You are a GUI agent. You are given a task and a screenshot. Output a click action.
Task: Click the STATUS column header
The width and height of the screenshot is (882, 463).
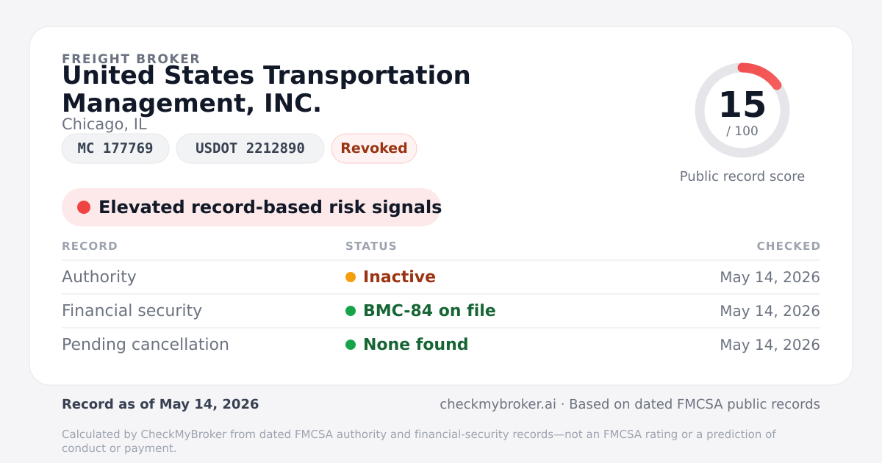pyautogui.click(x=371, y=246)
